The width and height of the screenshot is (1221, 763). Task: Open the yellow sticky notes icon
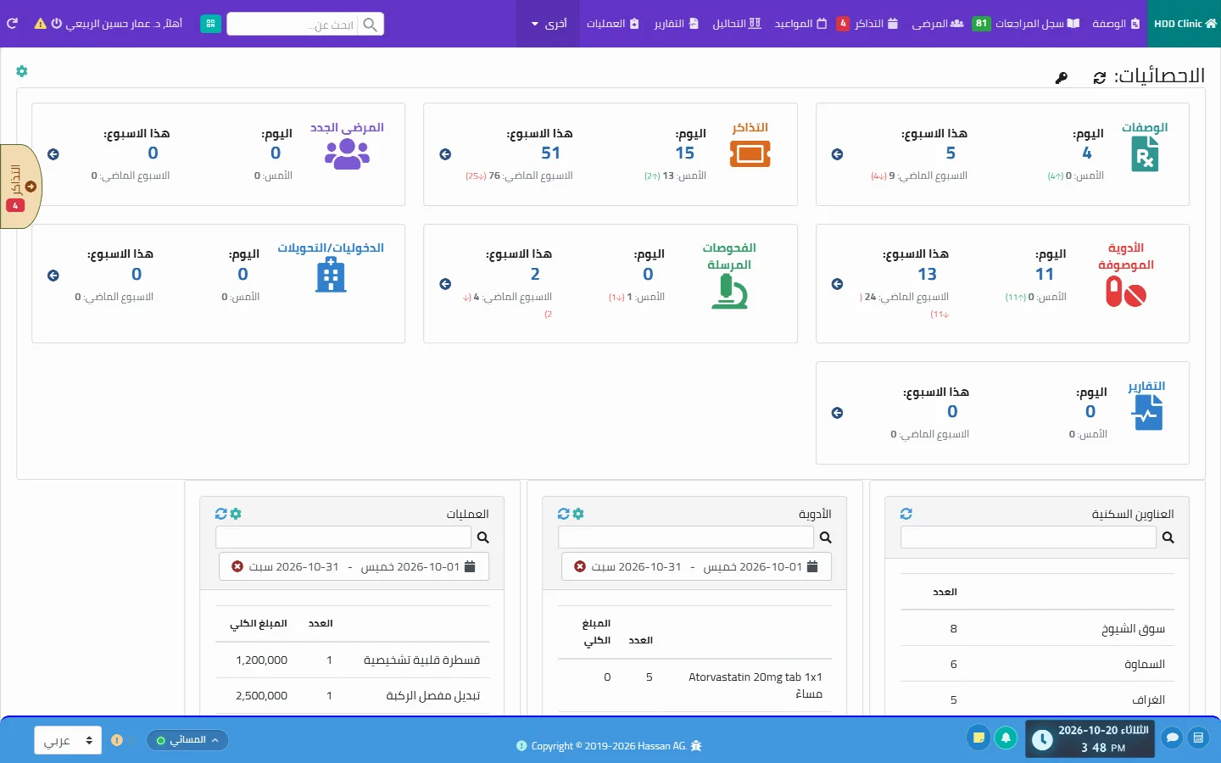click(978, 738)
